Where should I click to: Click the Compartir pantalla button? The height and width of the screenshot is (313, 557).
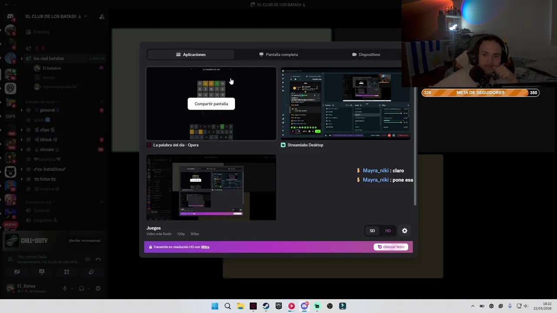[x=211, y=104]
